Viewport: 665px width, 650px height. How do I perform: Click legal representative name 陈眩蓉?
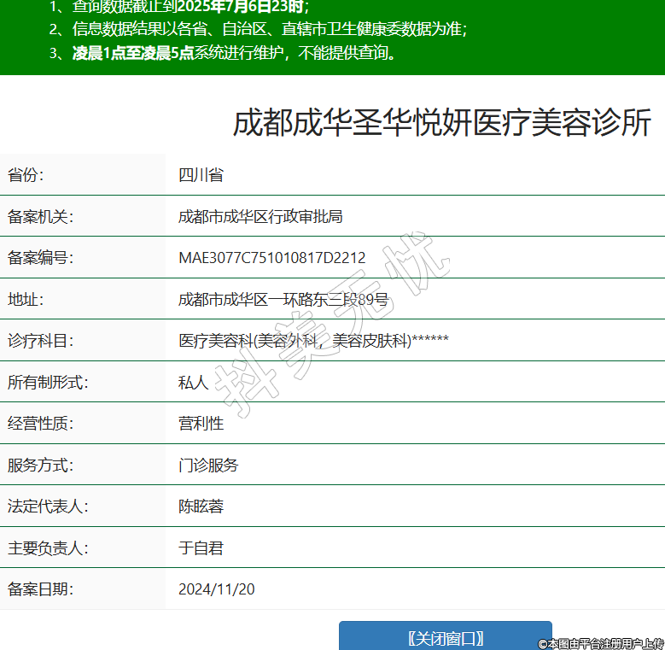click(201, 507)
